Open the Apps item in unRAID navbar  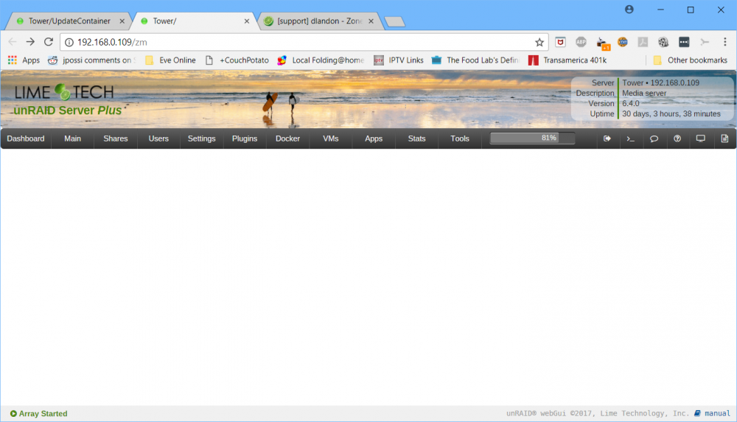coord(374,138)
